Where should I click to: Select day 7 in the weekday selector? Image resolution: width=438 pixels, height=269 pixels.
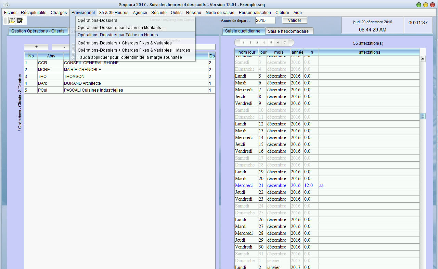285,43
